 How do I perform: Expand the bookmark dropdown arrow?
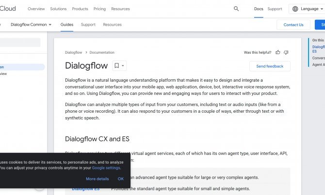123,66
